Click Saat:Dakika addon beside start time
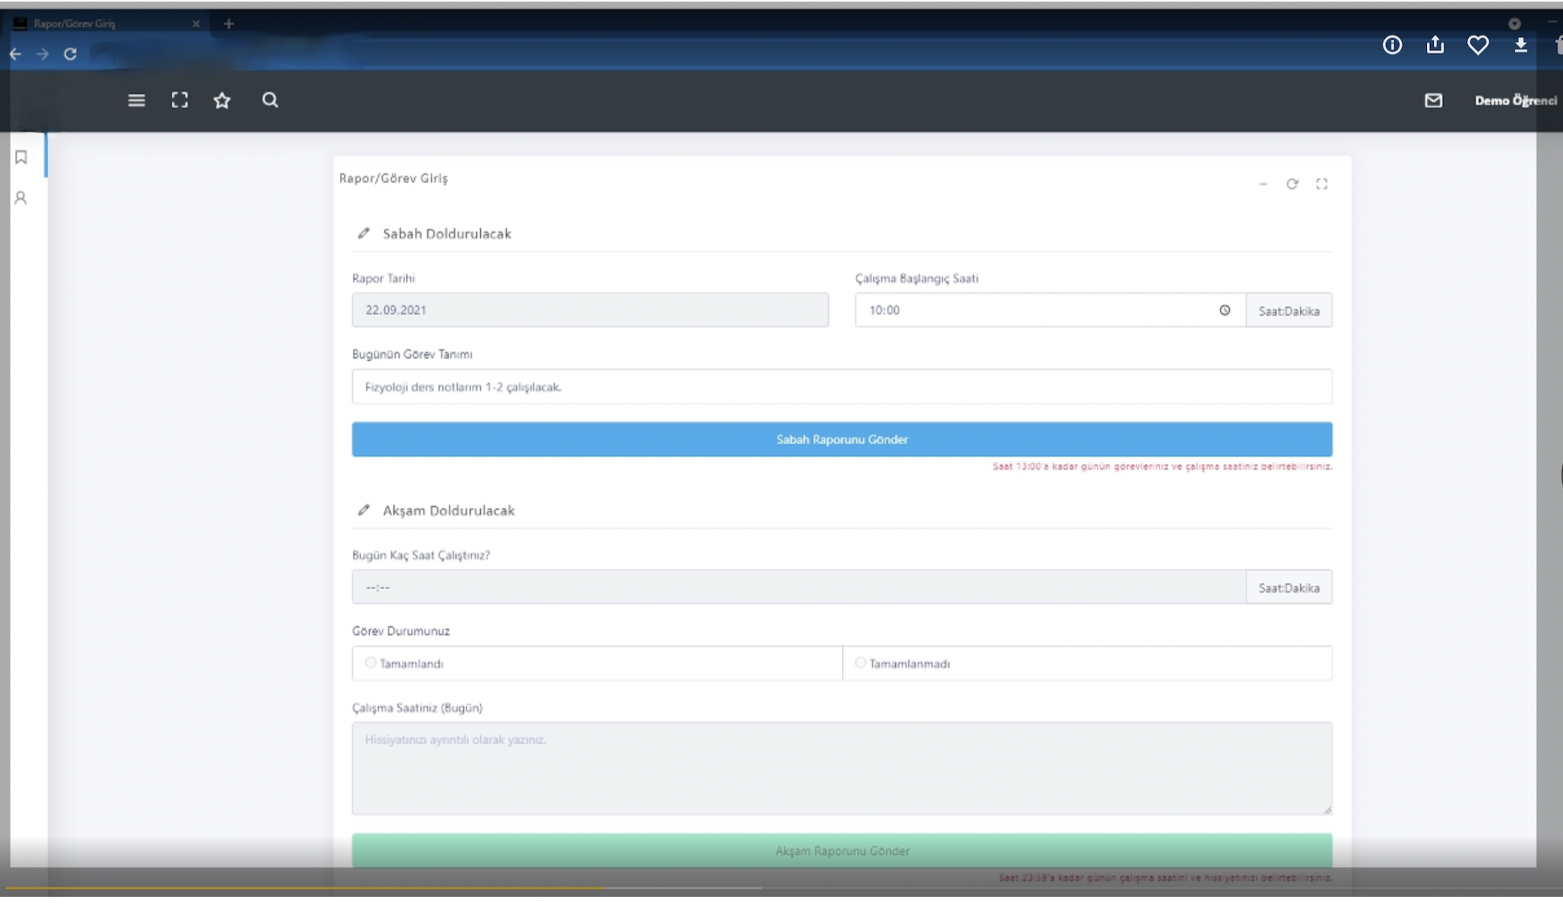This screenshot has width=1563, height=904. [x=1289, y=310]
